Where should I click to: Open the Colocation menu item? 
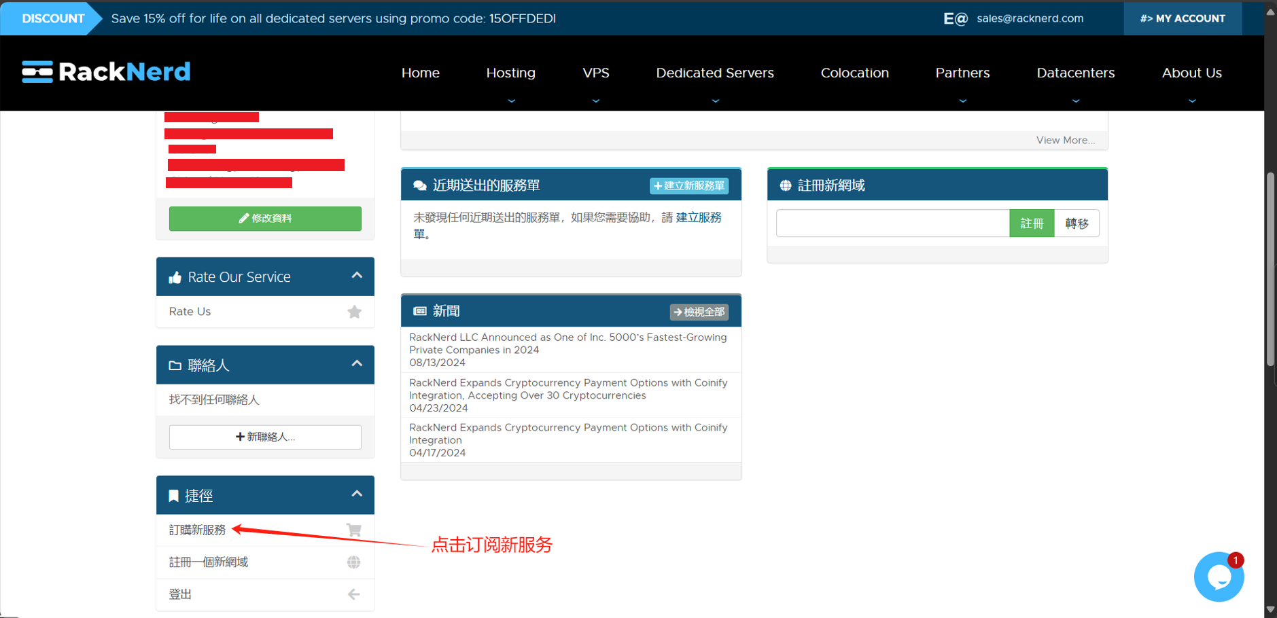point(854,73)
